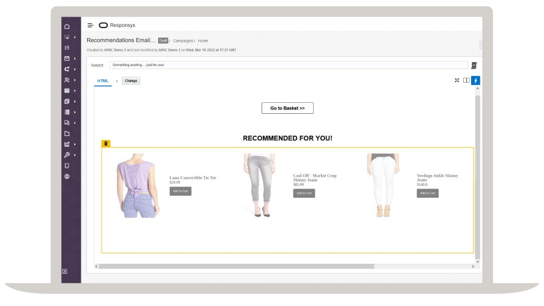Click the RECOMMENDED FOR YOU! heading
Viewport: 544px width, 306px height.
[287, 138]
